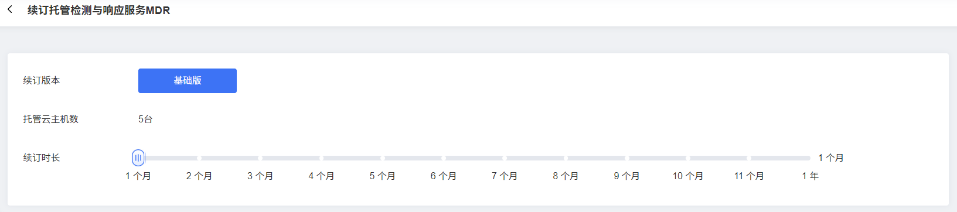957x212 pixels.
Task: Pick the 9 个月 slider mark
Action: (x=627, y=158)
